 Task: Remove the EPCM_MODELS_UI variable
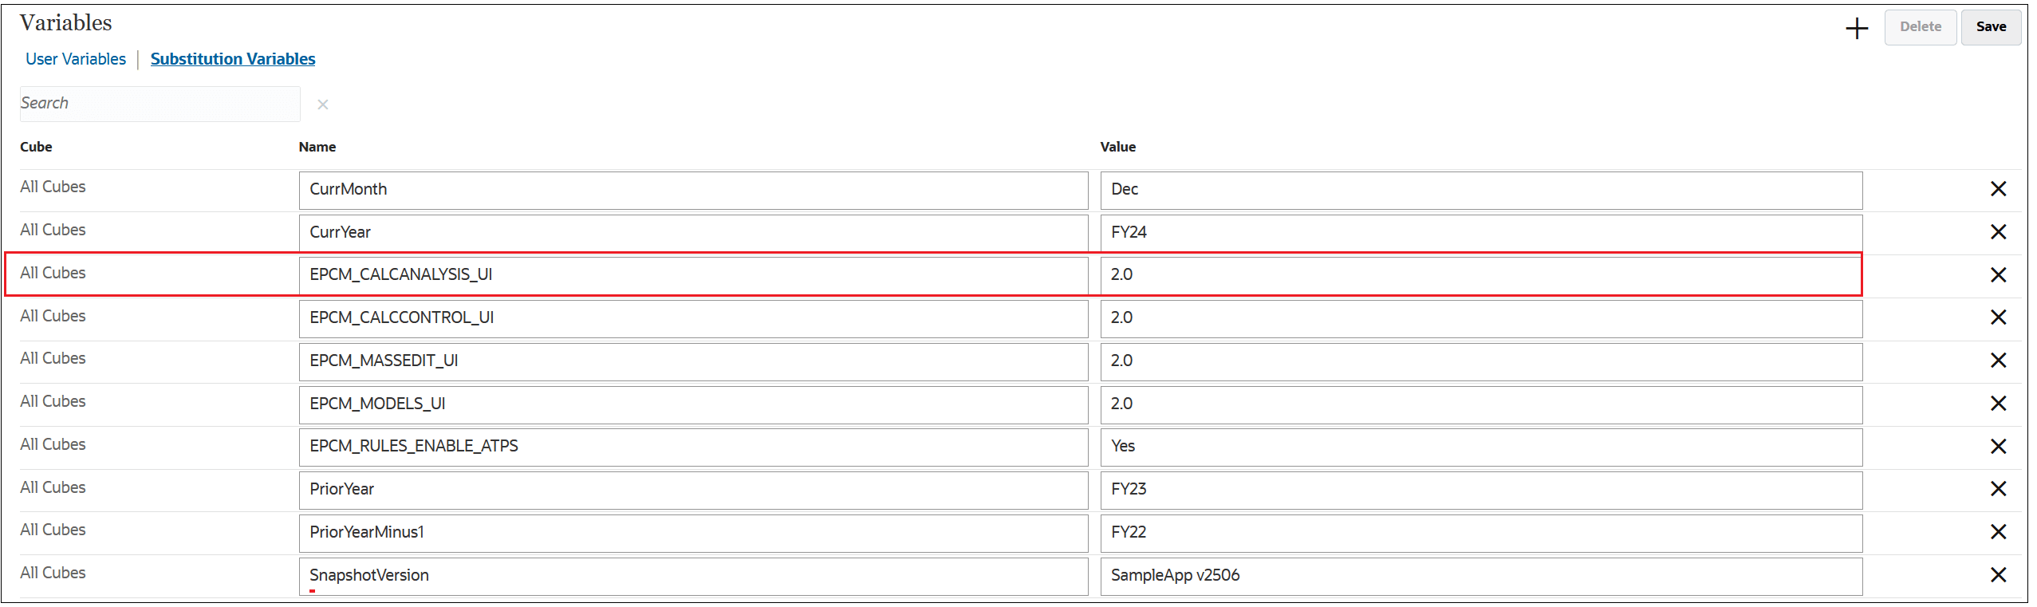click(1999, 404)
